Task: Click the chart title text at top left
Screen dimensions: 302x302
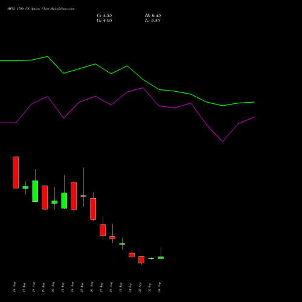Action: click(x=41, y=9)
